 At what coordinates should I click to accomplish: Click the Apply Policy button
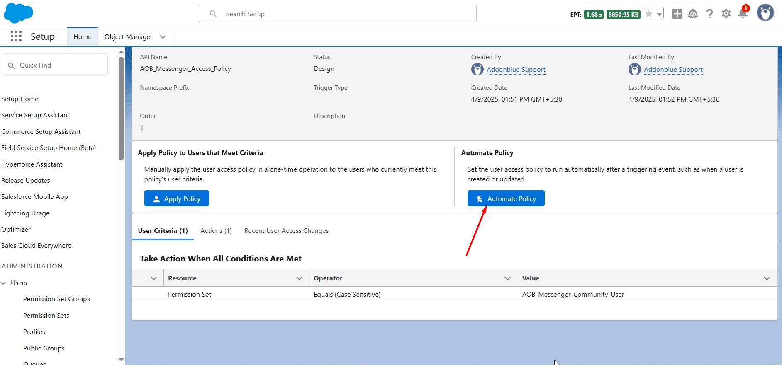[177, 198]
